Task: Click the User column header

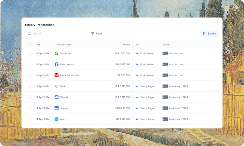Action: 137,45
